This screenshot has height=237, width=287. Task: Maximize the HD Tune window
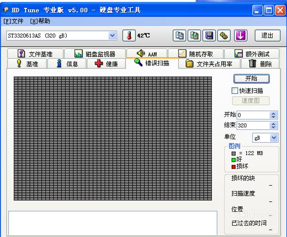click(x=269, y=10)
